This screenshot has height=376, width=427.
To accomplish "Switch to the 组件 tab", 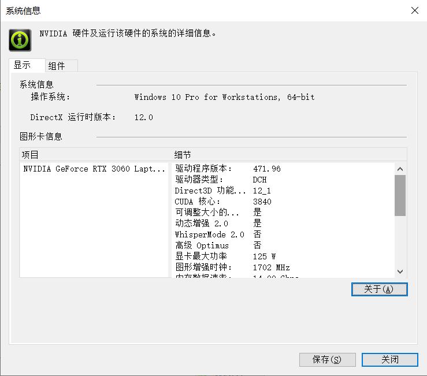I will (x=61, y=66).
